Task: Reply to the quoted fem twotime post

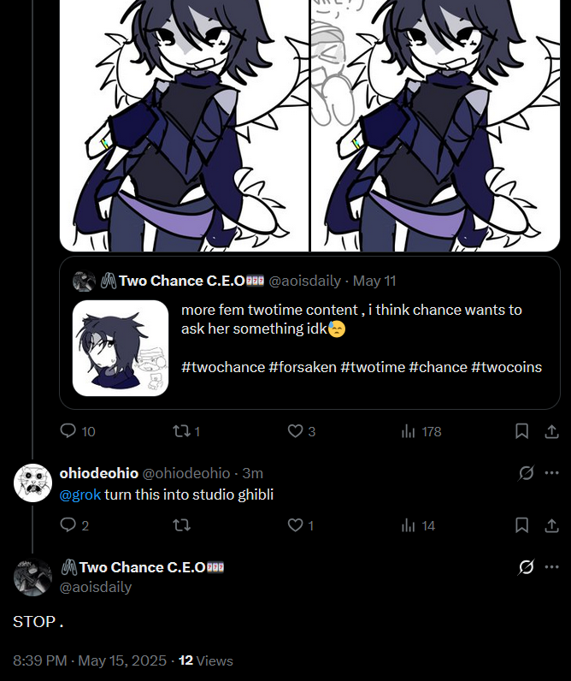Action: click(x=69, y=431)
